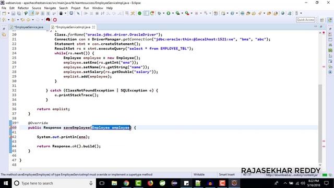The width and height of the screenshot is (334, 188).
Task: Click the Back navigation arrow icon
Action: 28,20
